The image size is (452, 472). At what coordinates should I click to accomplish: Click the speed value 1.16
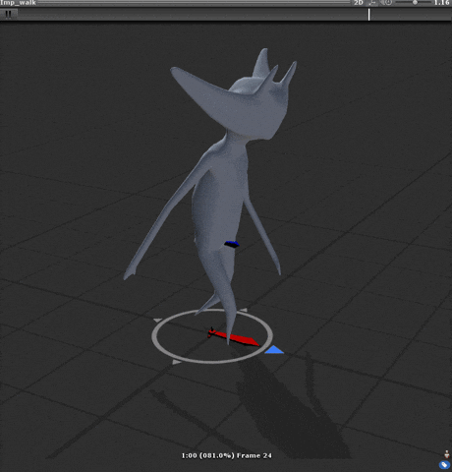coord(442,3)
